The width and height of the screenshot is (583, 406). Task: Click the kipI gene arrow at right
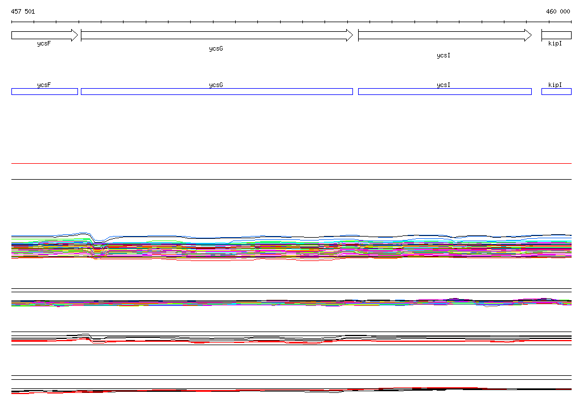pos(556,35)
